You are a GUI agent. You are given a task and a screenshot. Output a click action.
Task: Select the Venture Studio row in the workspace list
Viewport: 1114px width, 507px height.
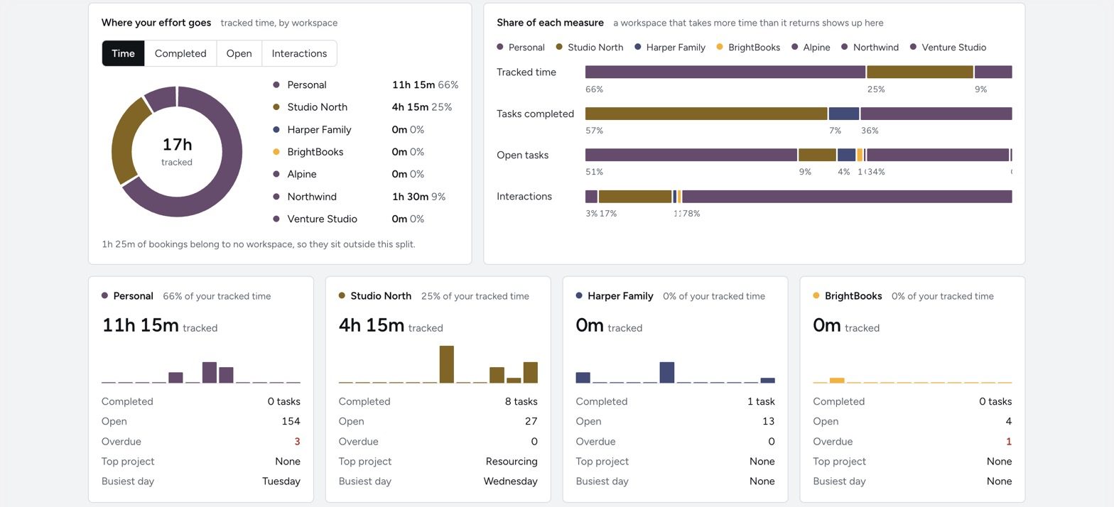click(365, 219)
